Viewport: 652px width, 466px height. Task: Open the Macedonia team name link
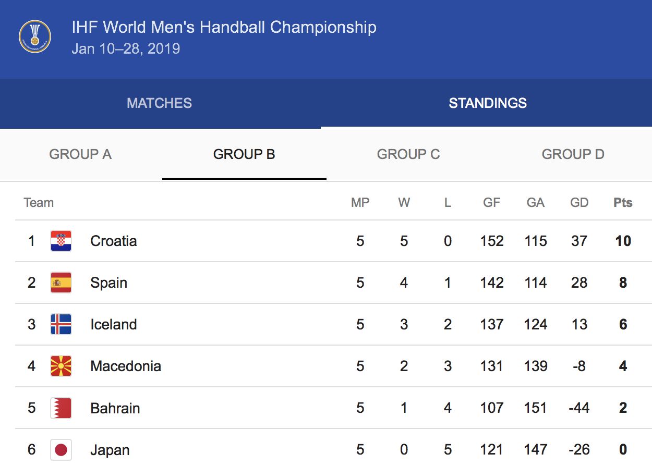point(126,366)
